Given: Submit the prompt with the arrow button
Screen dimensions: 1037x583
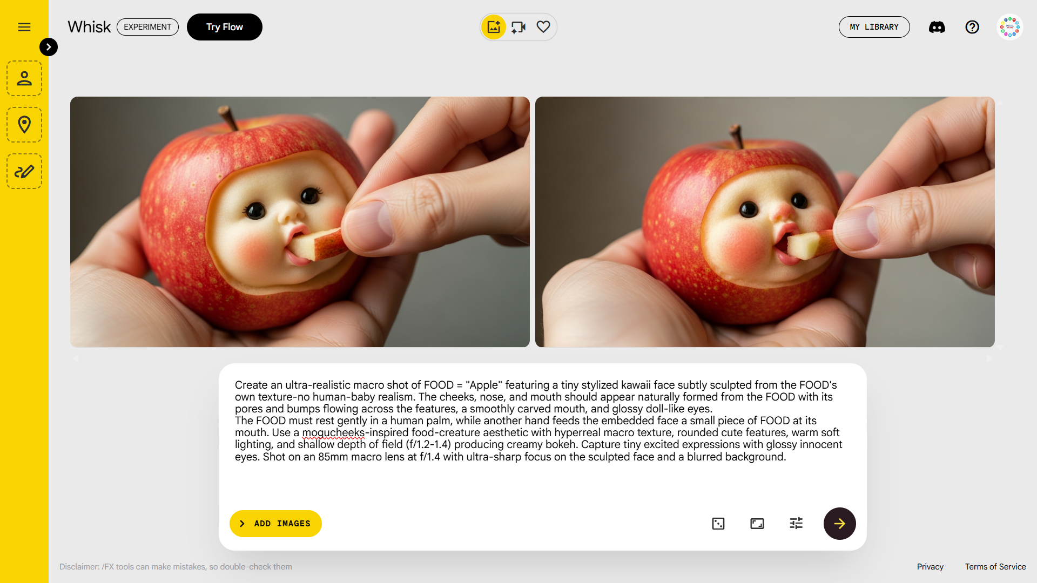Looking at the screenshot, I should [x=840, y=524].
